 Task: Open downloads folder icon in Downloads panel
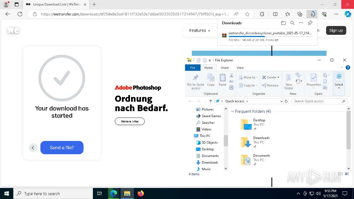click(x=283, y=23)
